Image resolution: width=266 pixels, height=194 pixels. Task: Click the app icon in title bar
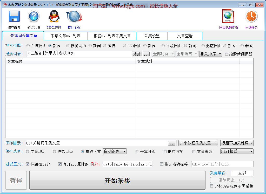4,5
